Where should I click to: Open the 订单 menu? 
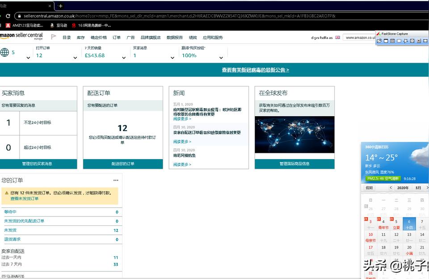[x=117, y=38]
